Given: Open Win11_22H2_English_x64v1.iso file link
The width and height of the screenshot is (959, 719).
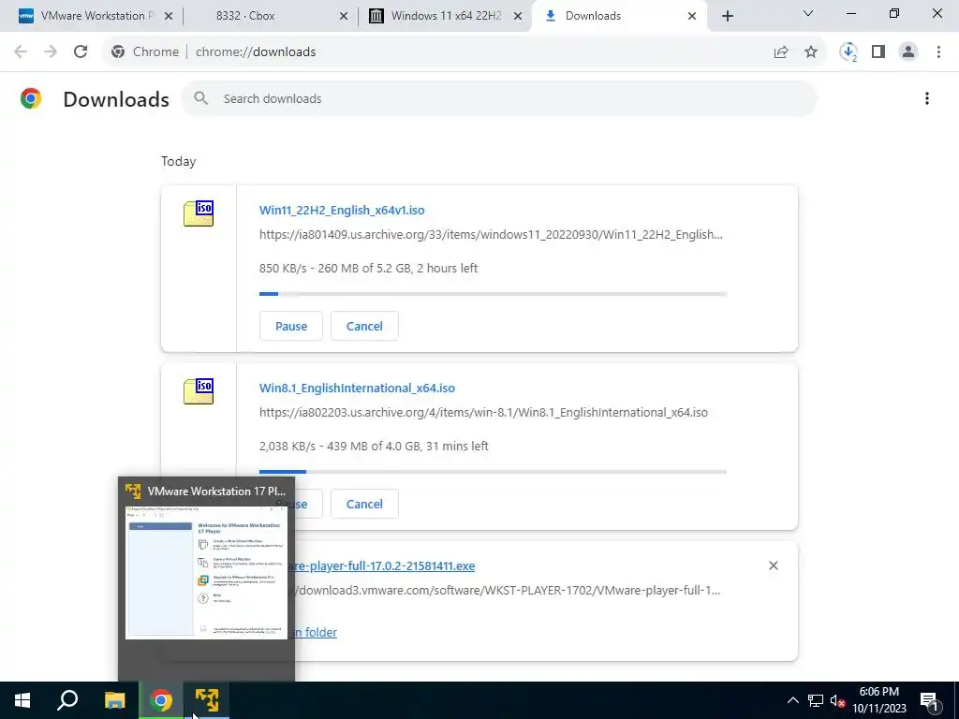Looking at the screenshot, I should tap(342, 210).
